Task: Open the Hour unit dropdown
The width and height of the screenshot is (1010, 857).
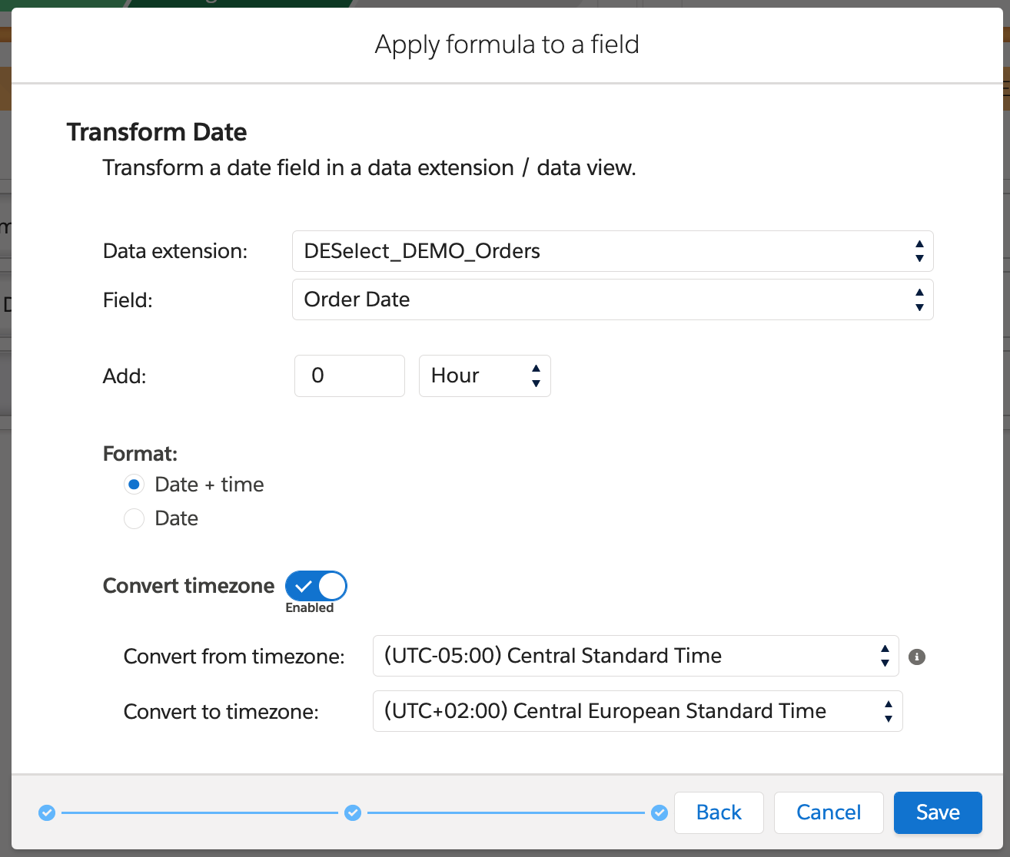Action: (x=485, y=376)
